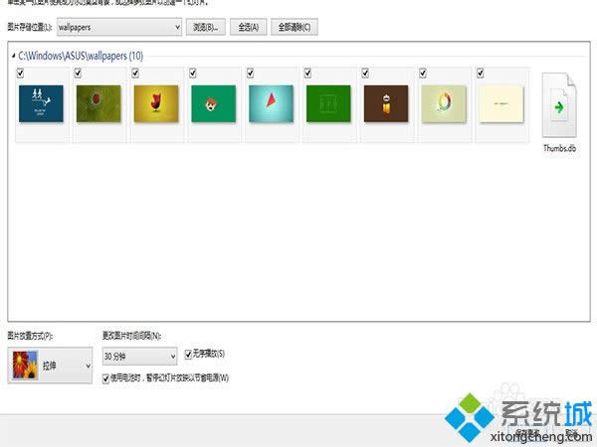This screenshot has width=597, height=447.
Task: Click the 全部清除(C) clear all button
Action: click(x=294, y=27)
